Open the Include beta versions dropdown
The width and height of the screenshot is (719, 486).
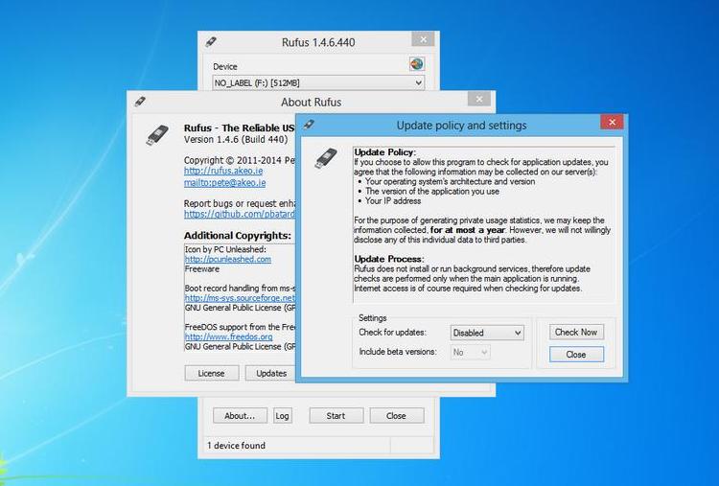pos(470,352)
